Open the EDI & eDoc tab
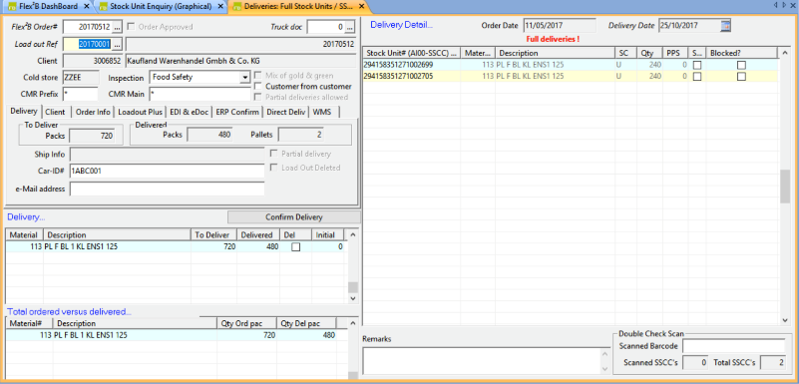 (x=190, y=112)
